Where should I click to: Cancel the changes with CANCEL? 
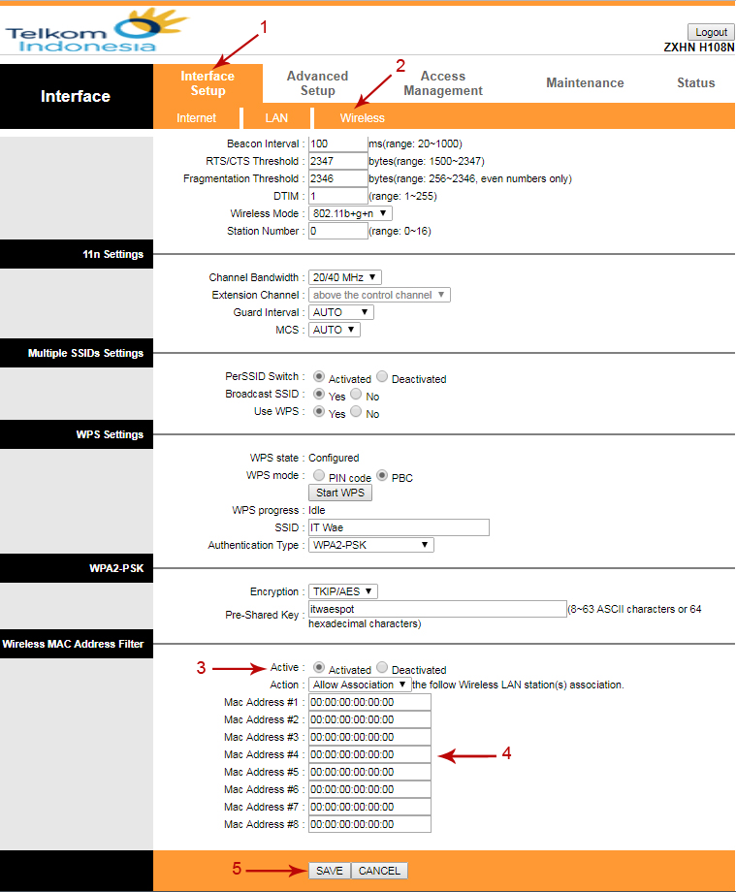pyautogui.click(x=379, y=871)
